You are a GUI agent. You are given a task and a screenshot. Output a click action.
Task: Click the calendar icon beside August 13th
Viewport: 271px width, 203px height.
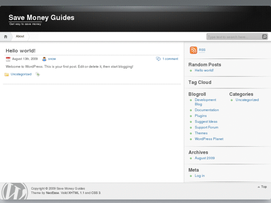click(x=8, y=59)
